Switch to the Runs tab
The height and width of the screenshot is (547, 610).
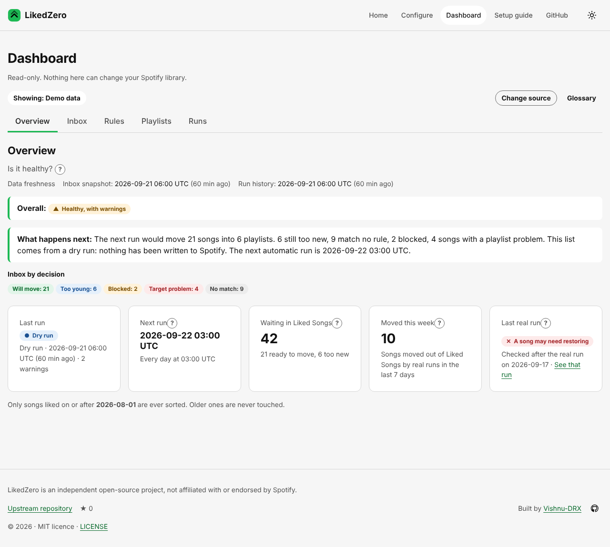coord(198,121)
